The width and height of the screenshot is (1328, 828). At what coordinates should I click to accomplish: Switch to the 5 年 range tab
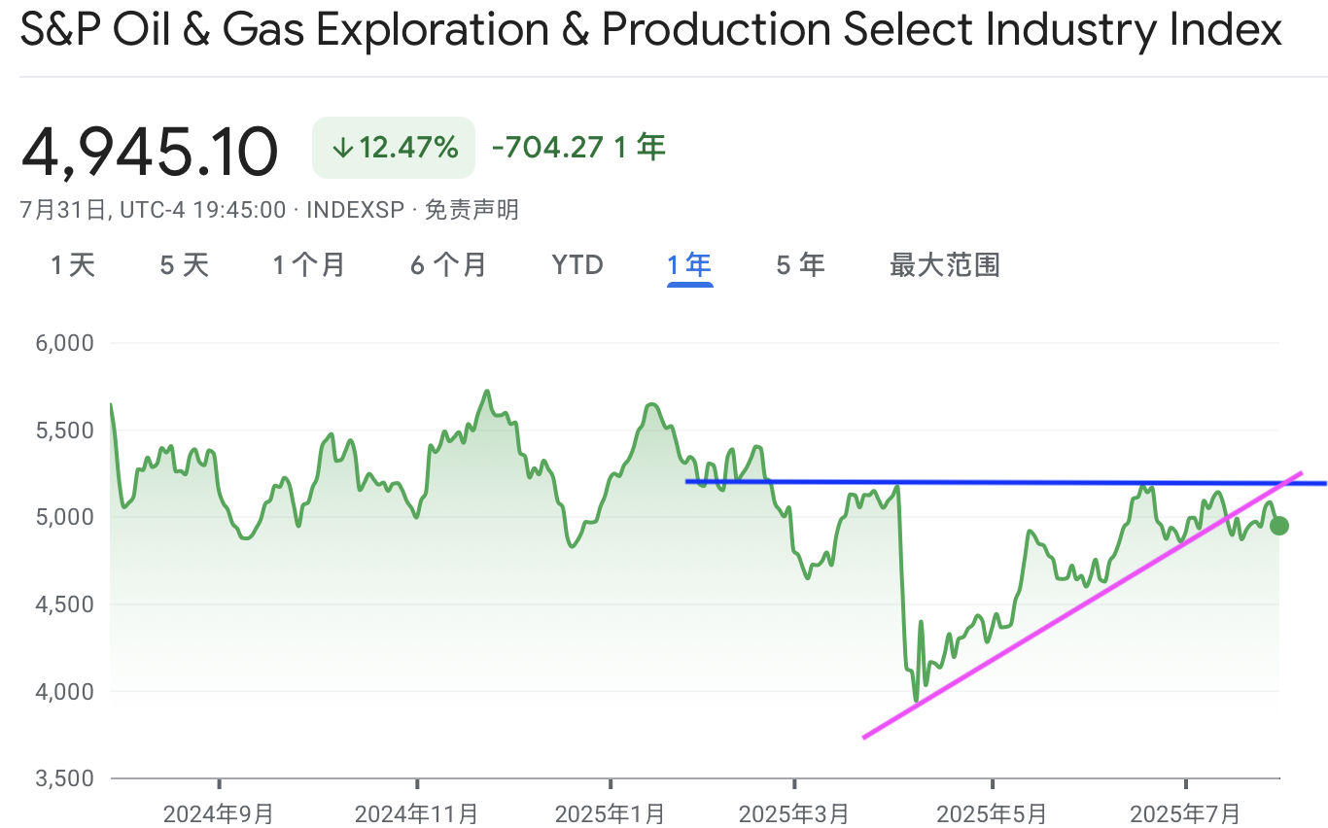point(800,264)
